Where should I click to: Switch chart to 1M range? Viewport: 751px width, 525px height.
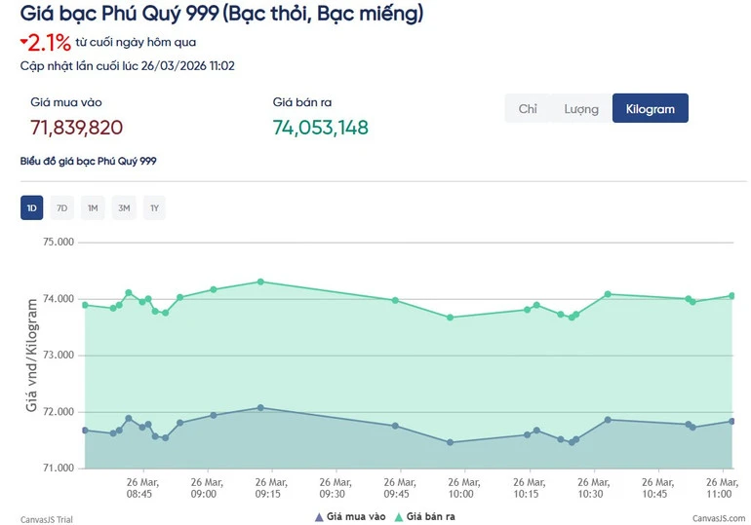[93, 208]
